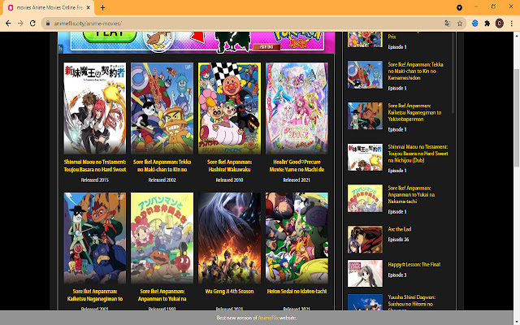520x325 pixels.
Task: Open Healin' Good Precure movie poster
Action: pos(297,108)
